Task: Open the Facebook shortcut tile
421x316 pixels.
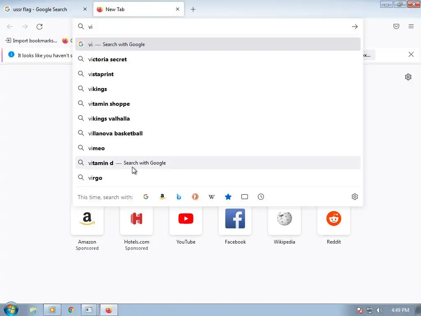Action: click(235, 221)
